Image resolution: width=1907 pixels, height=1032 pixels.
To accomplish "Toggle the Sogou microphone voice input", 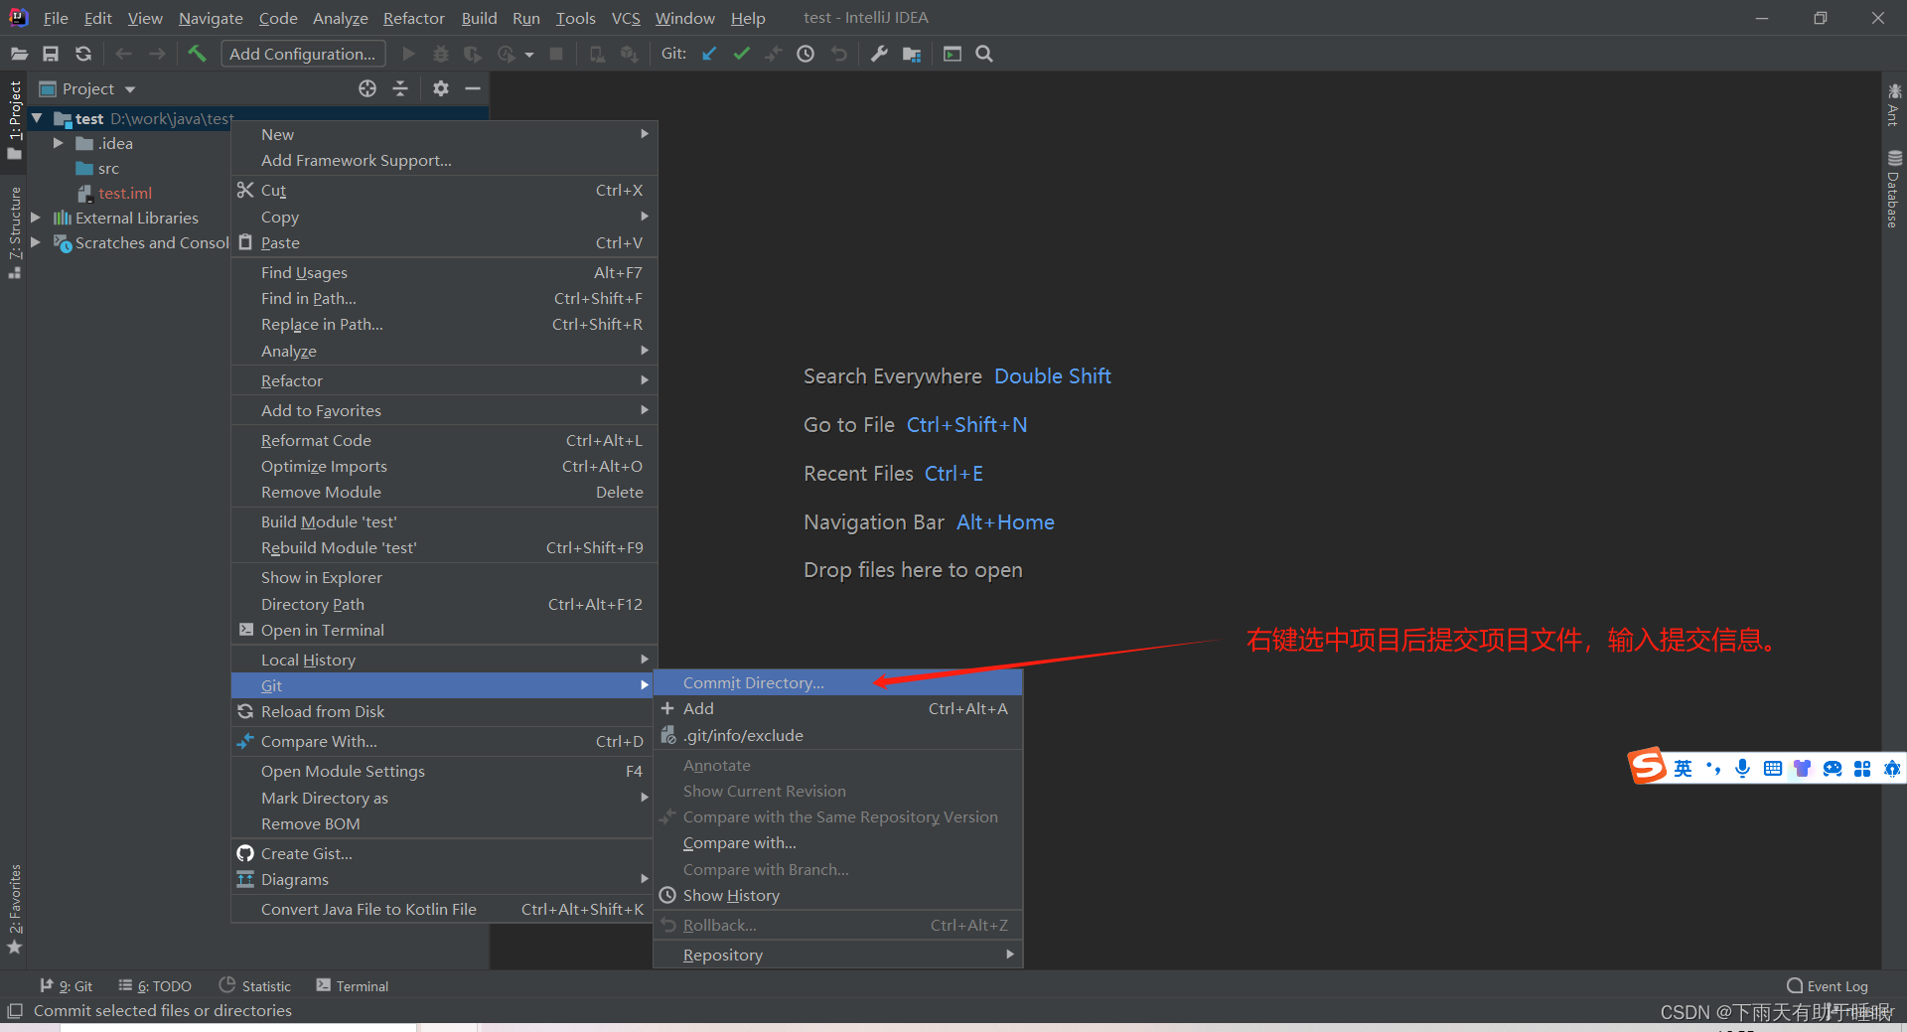I will point(1743,768).
